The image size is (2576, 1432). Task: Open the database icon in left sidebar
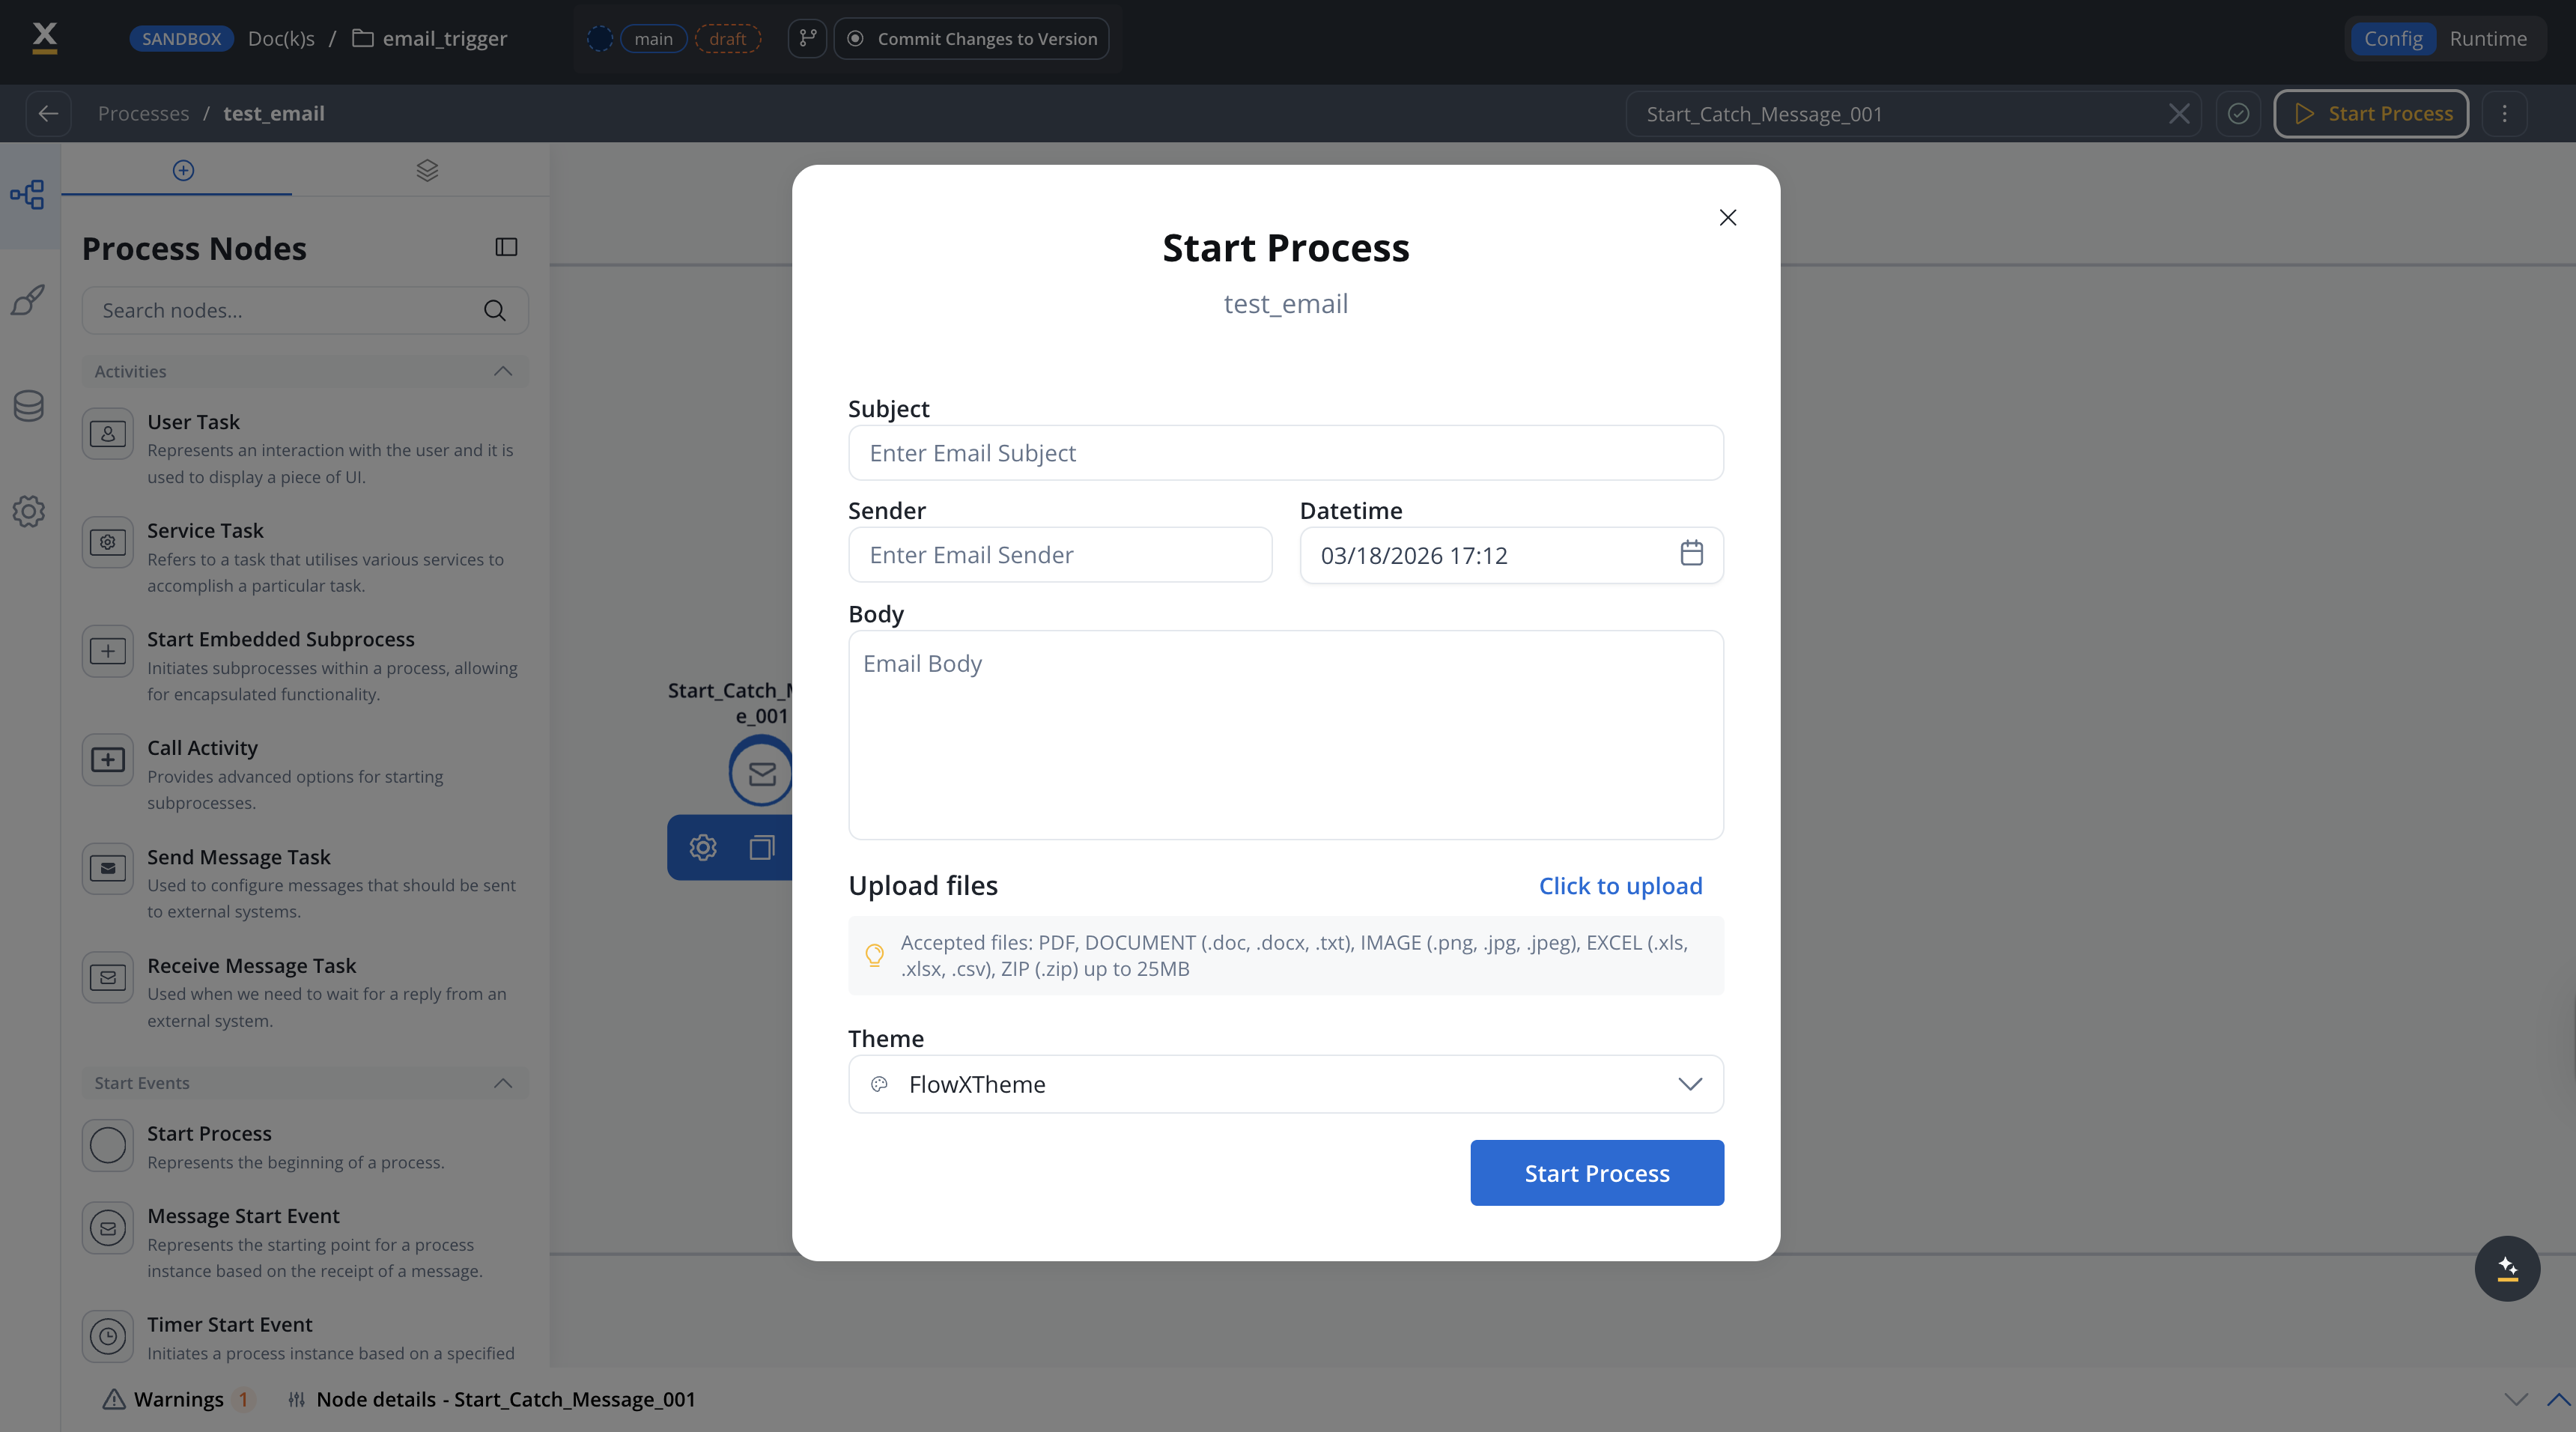tap(28, 405)
